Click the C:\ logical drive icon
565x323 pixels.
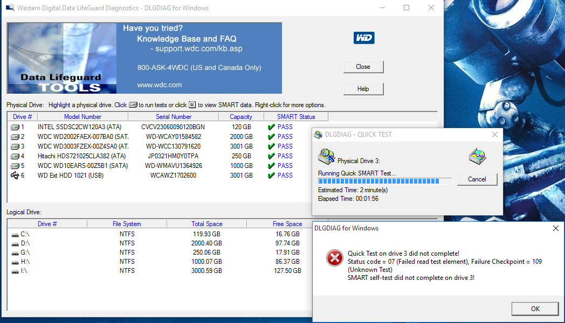point(15,235)
